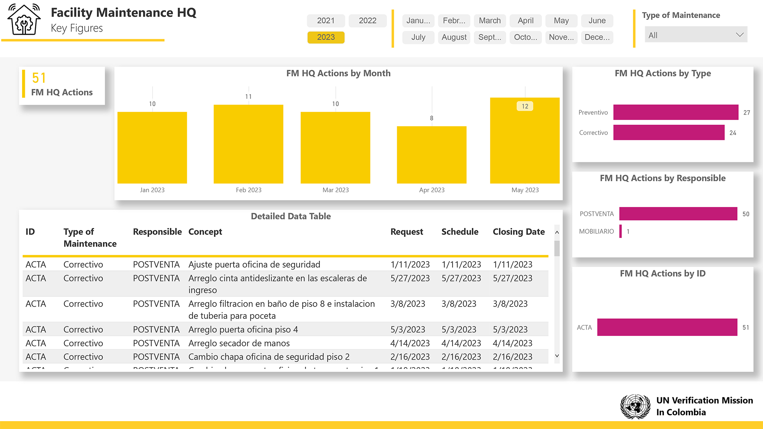
Task: Filter by April month button
Action: pyautogui.click(x=526, y=21)
